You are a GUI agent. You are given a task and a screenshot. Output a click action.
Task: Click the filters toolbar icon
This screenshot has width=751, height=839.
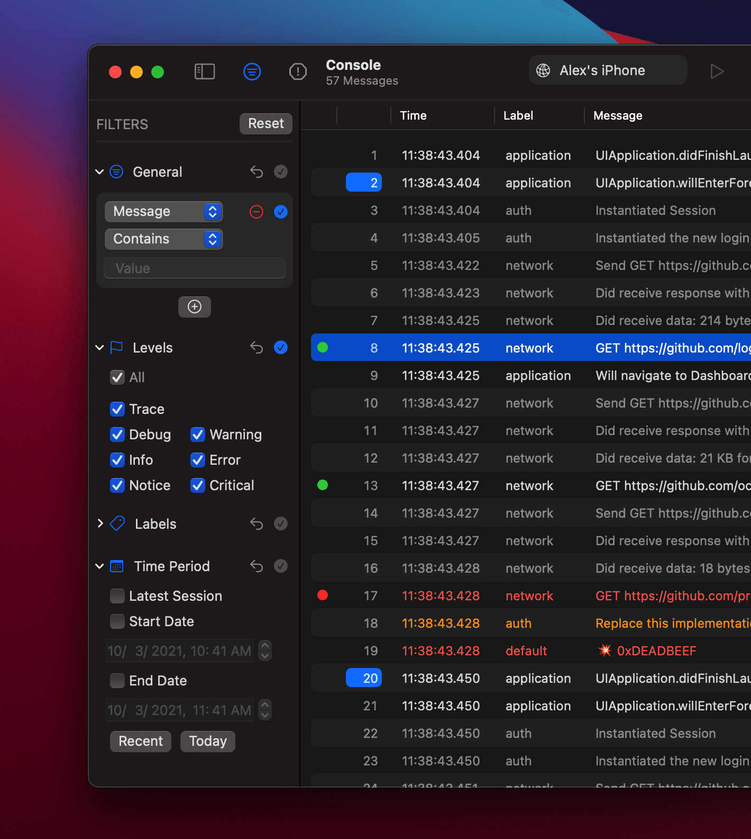click(252, 71)
